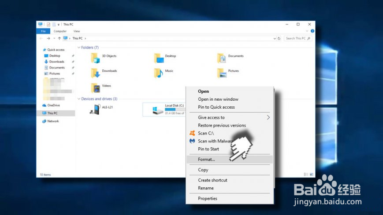Click the 10 items status text
The width and height of the screenshot is (383, 215).
[45, 175]
